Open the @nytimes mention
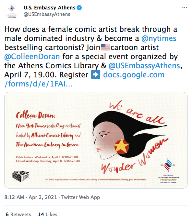 [x=159, y=38]
